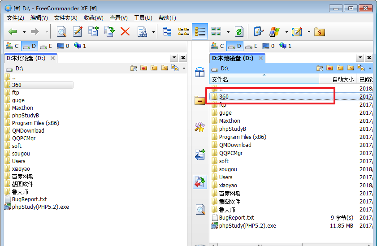The image size is (377, 246).
Task: Select drive E in the left panel
Action: pos(46,46)
